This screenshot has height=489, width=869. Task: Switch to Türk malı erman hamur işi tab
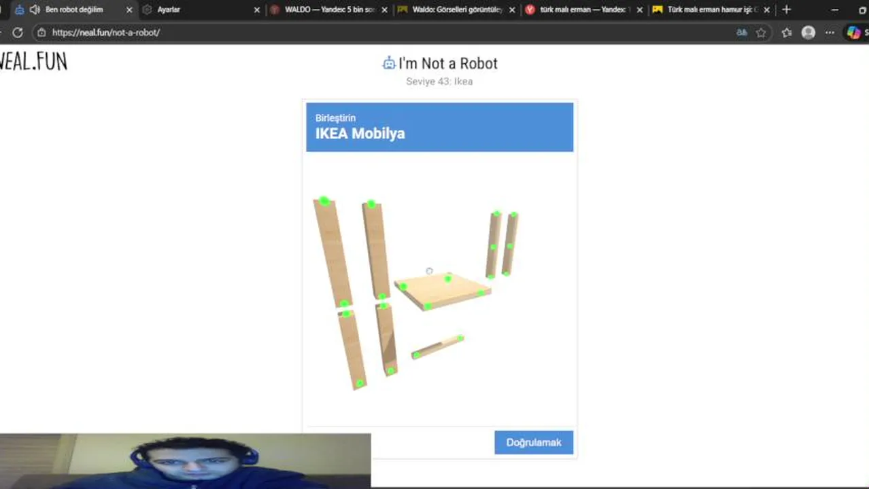point(711,10)
